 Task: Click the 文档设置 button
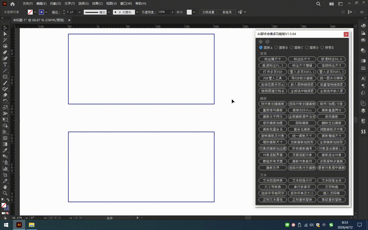tap(208, 12)
